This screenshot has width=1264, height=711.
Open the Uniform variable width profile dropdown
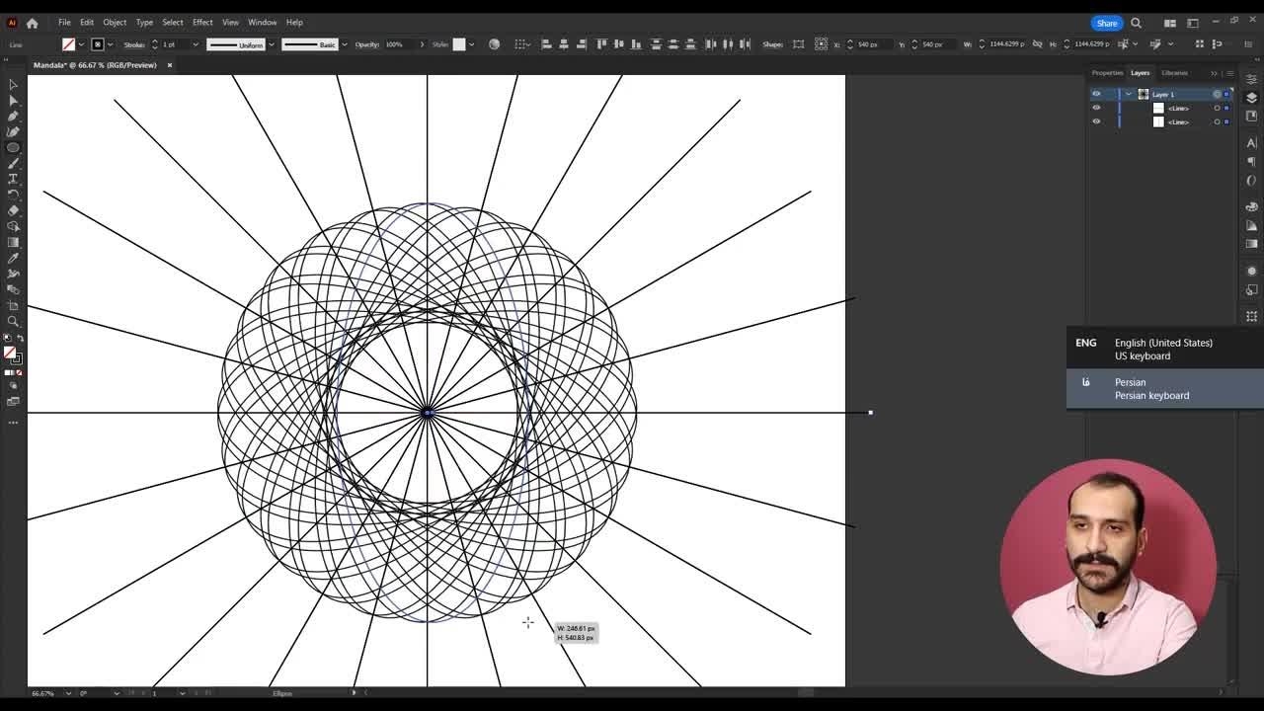272,44
